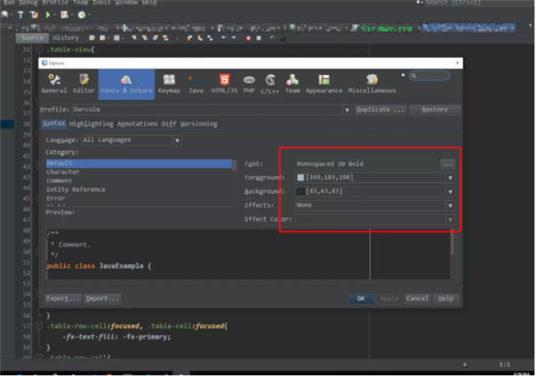This screenshot has width=536, height=376.
Task: Click the Duplicate profile button
Action: click(x=381, y=110)
